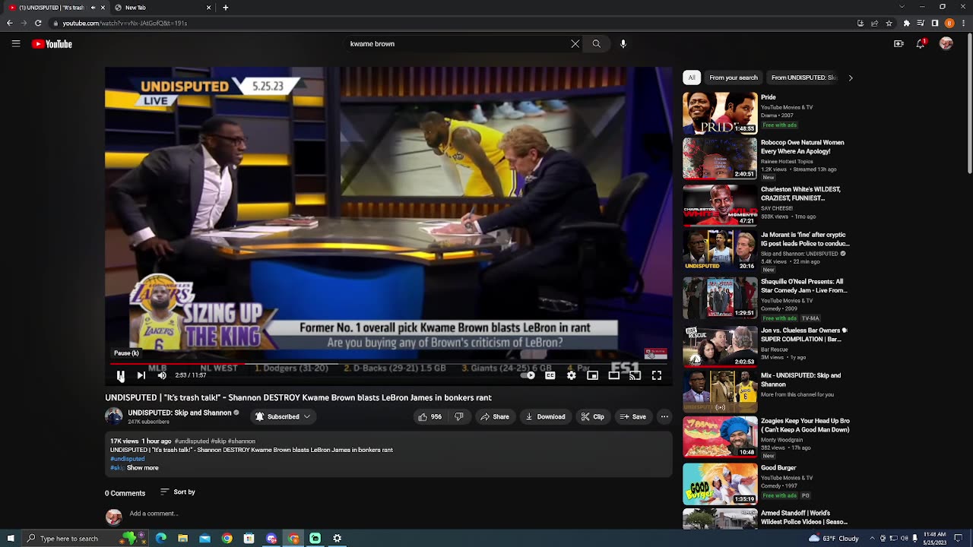Switch to miniplayer mode
The image size is (973, 547).
coord(592,375)
